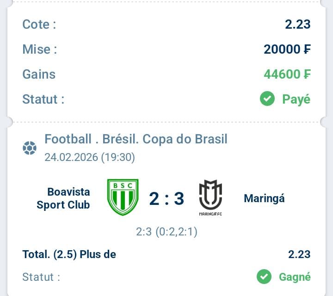Select the Maringá team name
This screenshot has width=333, height=296.
[x=264, y=198]
